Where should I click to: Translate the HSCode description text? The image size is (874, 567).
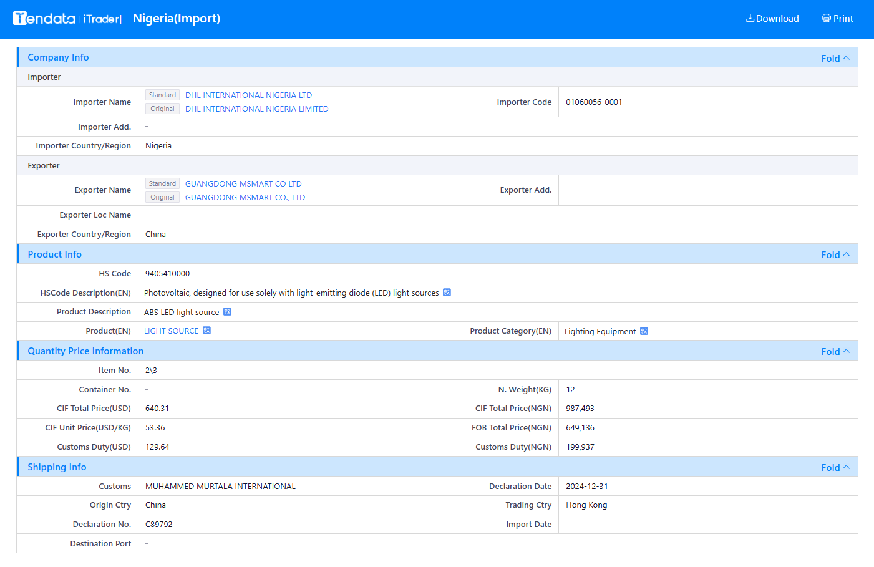[447, 293]
